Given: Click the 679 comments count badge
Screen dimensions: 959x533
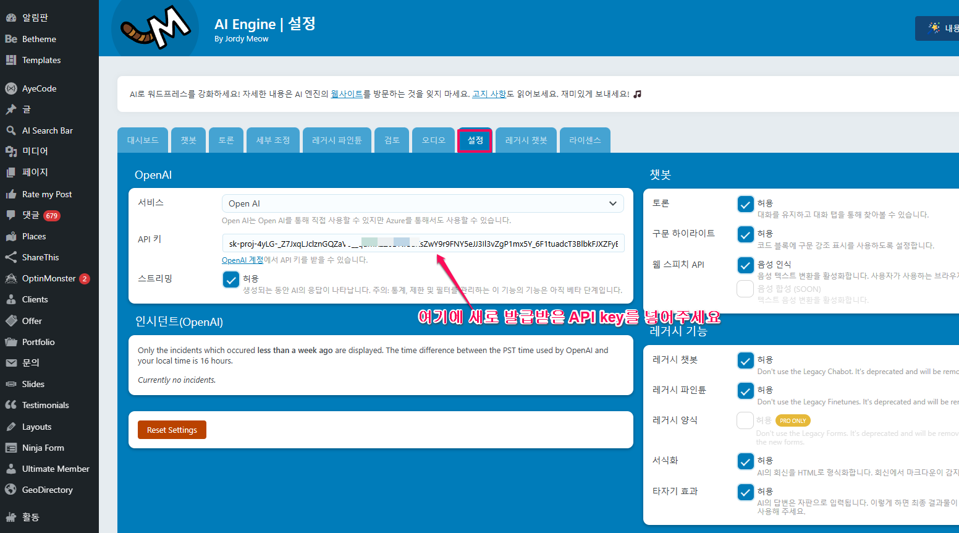Looking at the screenshot, I should 52,216.
